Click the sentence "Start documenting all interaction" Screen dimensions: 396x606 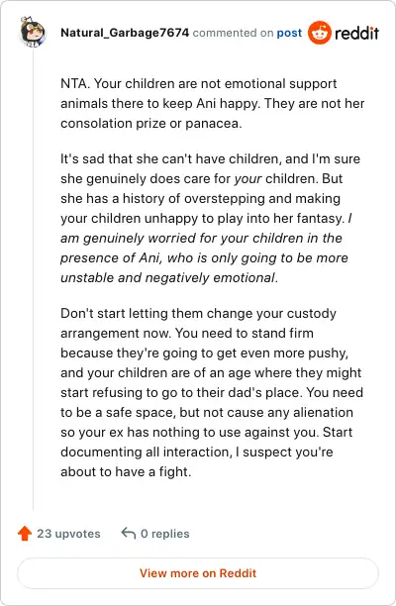[x=206, y=442]
